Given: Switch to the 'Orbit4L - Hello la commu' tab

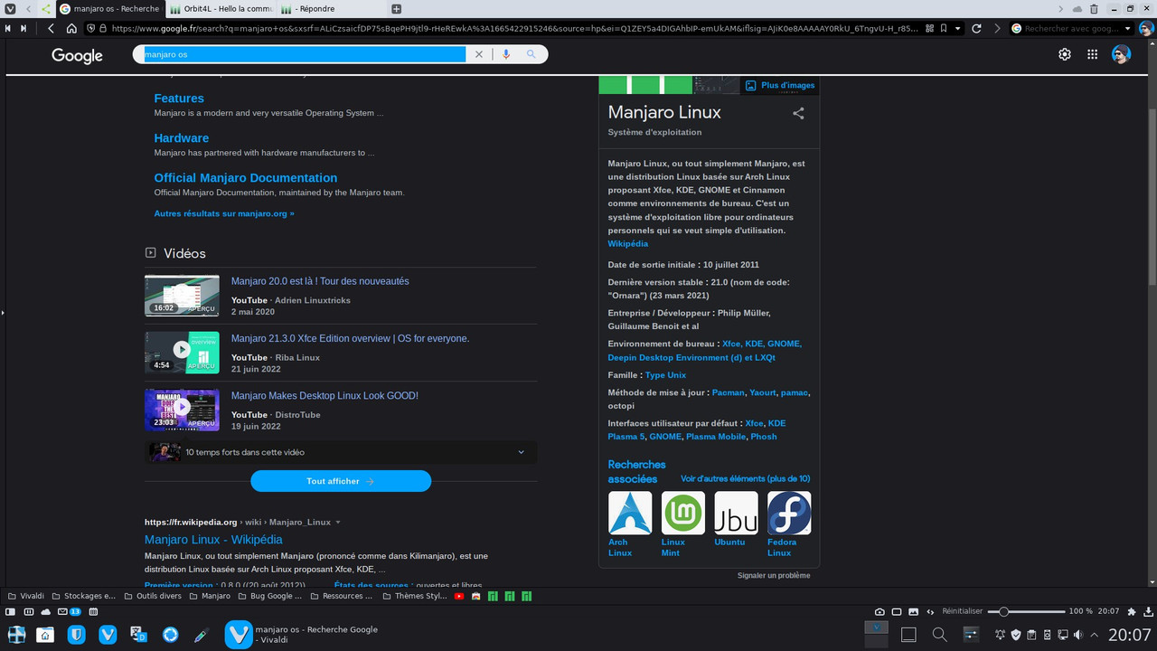Looking at the screenshot, I should (221, 8).
